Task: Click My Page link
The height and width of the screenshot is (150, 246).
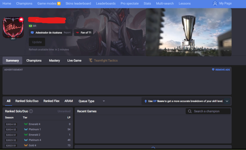Action: [x=225, y=3]
